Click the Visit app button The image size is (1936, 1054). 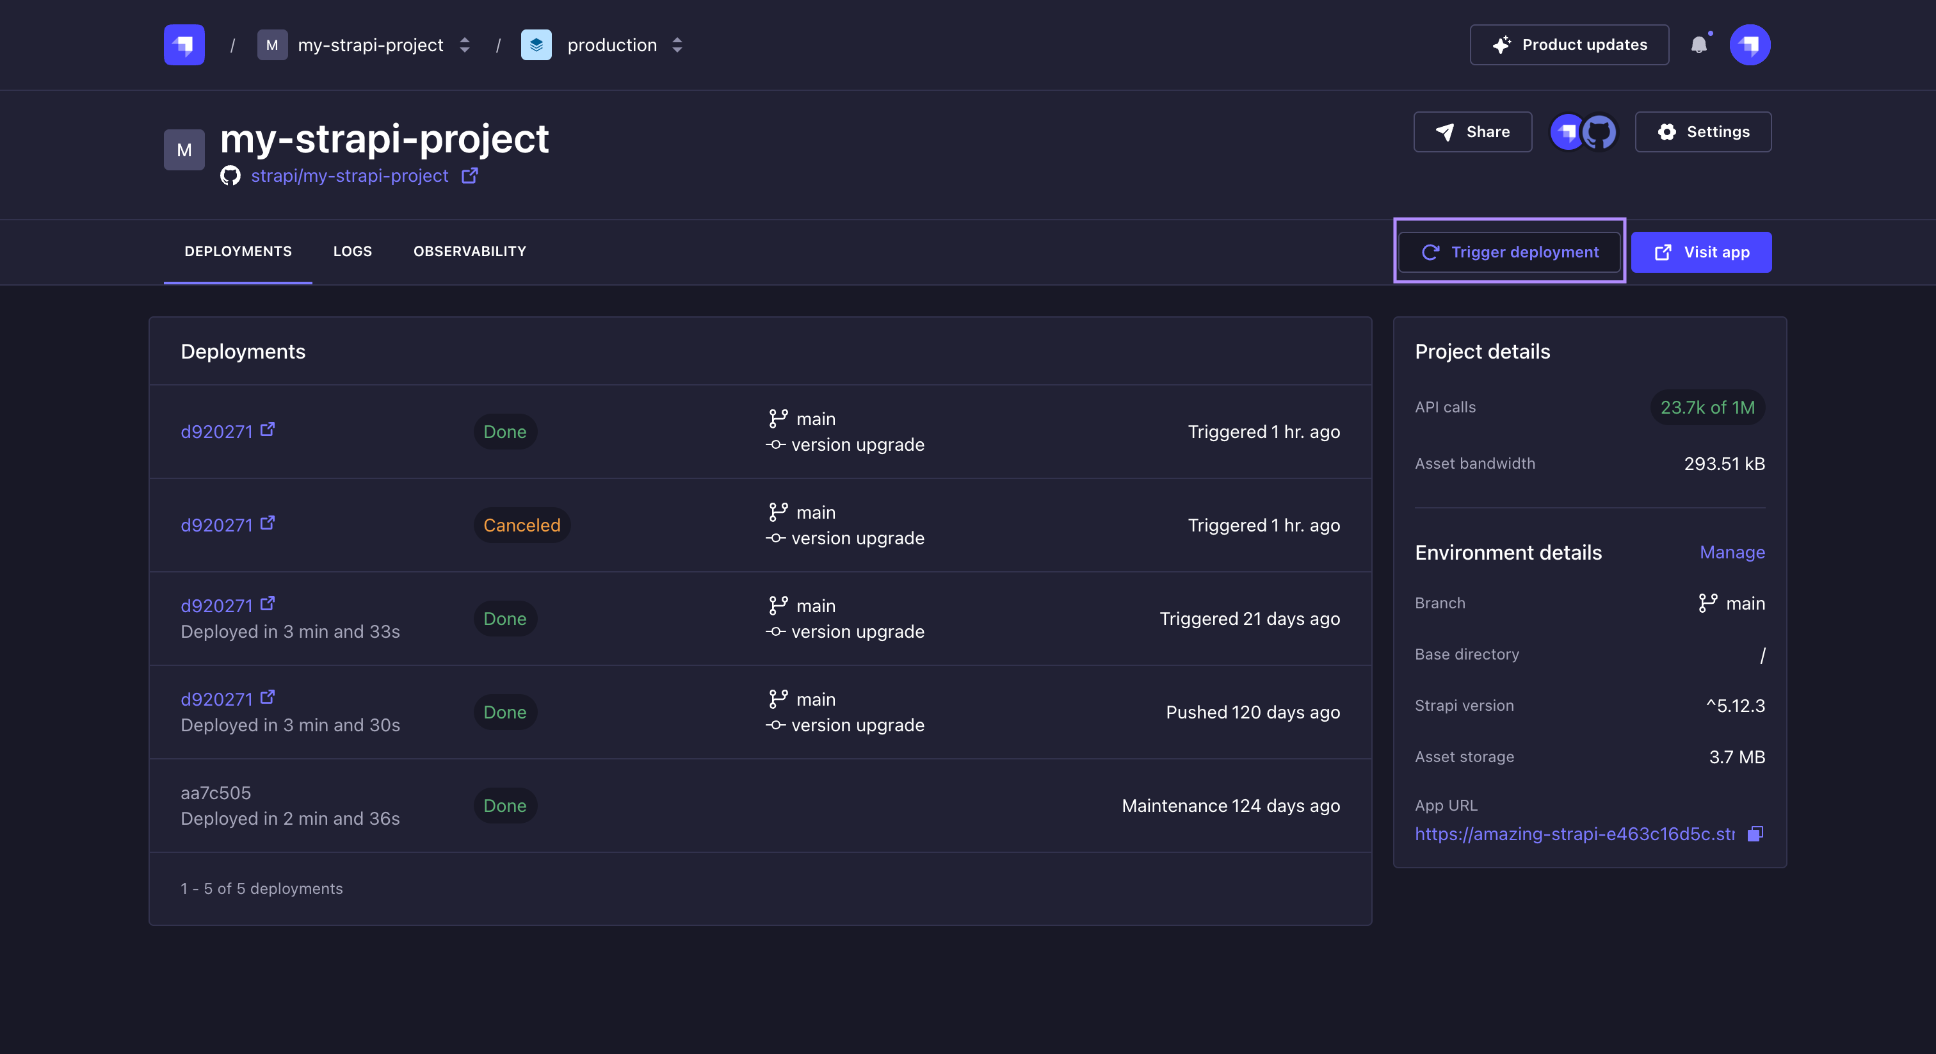point(1702,252)
